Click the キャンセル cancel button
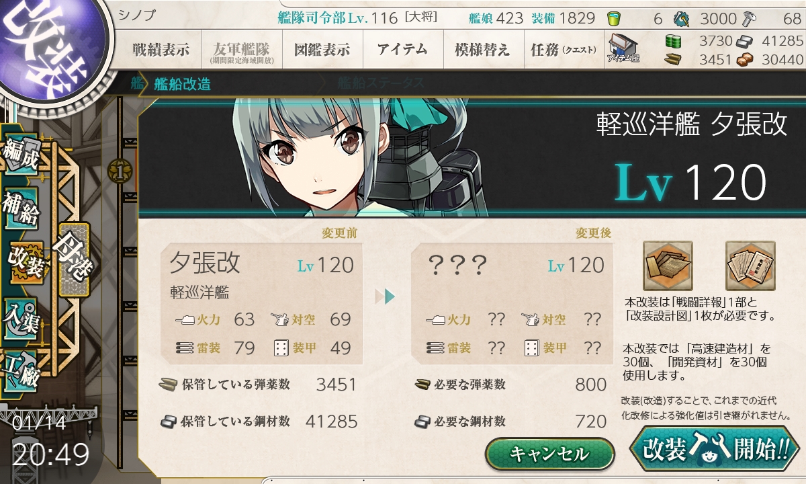 549,454
